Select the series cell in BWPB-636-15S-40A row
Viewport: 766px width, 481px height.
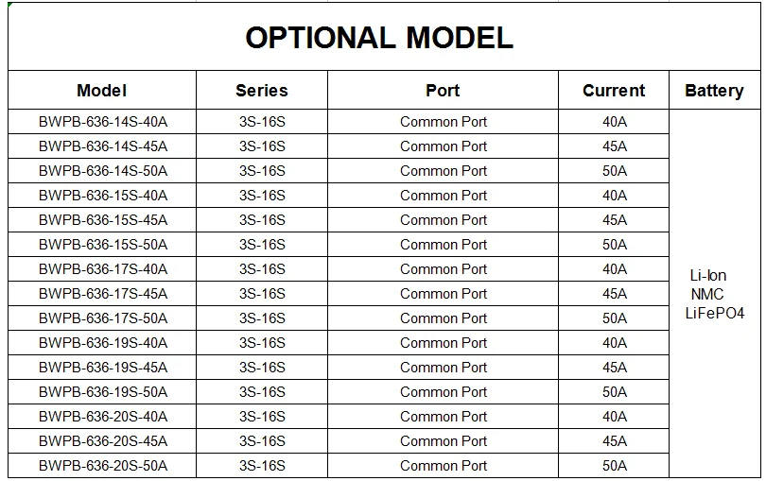262,196
